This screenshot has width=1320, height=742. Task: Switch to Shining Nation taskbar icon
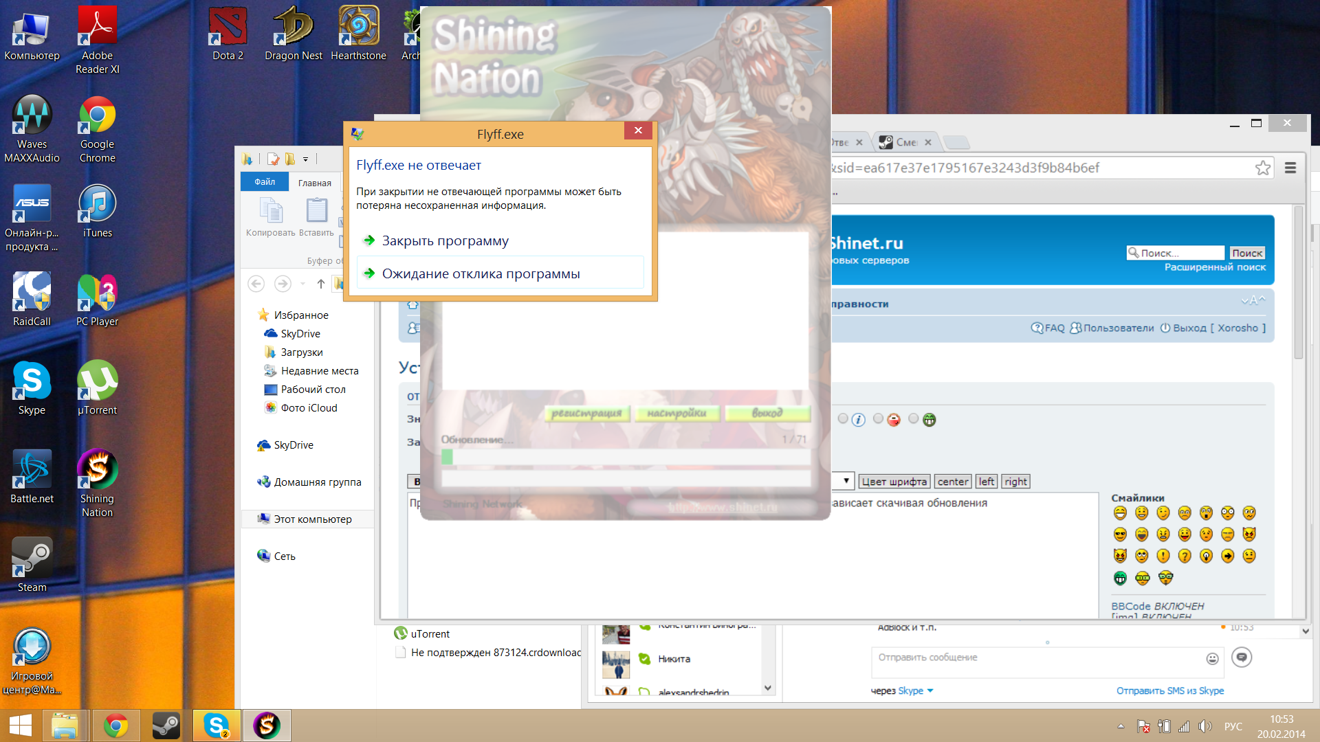[x=267, y=726]
